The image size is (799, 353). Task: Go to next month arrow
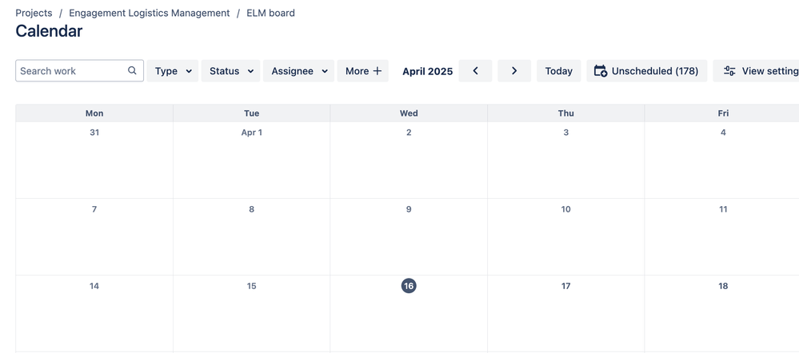click(x=514, y=71)
